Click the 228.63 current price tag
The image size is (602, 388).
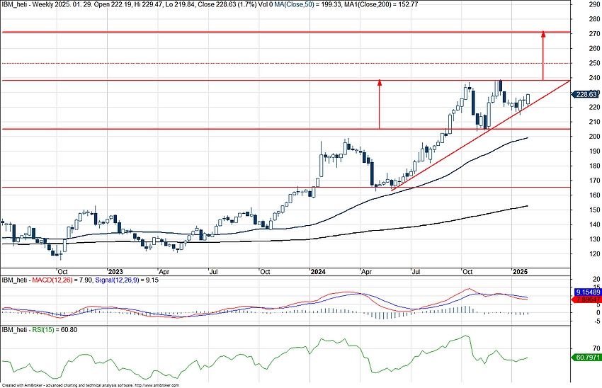585,94
